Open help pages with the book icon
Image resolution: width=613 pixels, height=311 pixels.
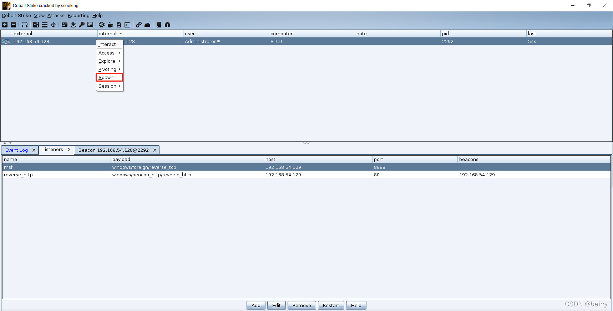click(159, 25)
